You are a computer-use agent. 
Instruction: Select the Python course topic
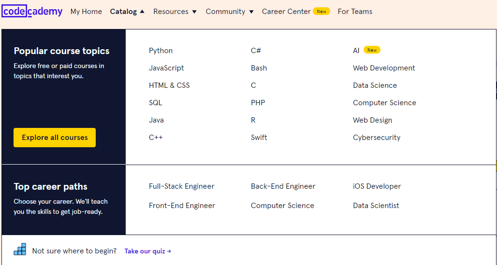tap(161, 51)
